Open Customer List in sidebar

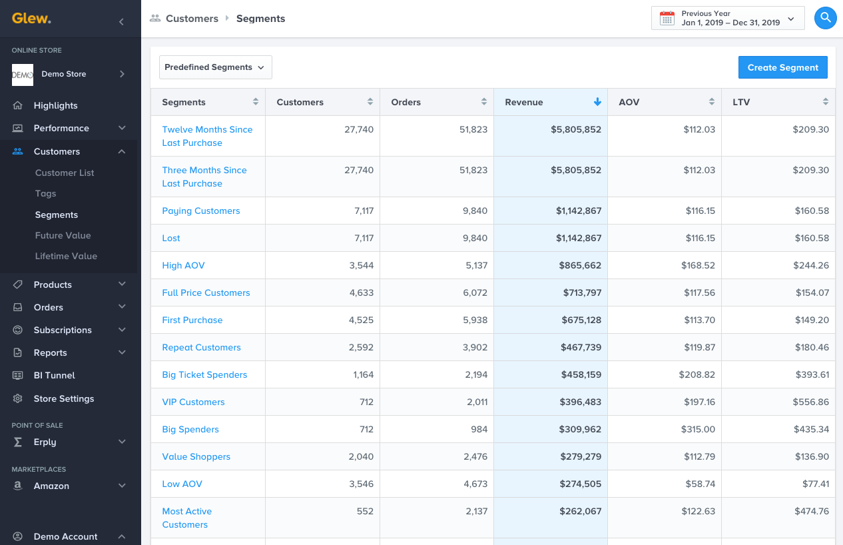point(65,173)
